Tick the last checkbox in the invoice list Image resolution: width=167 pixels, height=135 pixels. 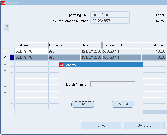pyautogui.click(x=5, y=106)
